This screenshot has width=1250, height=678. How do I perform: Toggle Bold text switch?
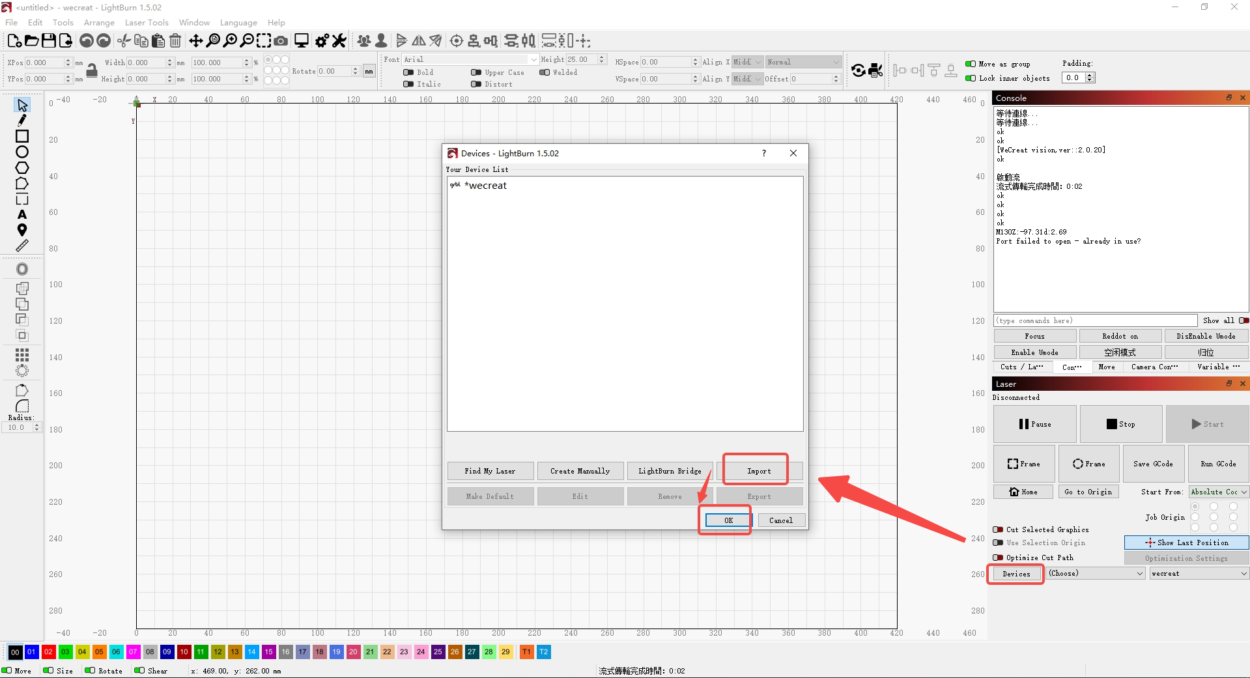[x=408, y=72]
